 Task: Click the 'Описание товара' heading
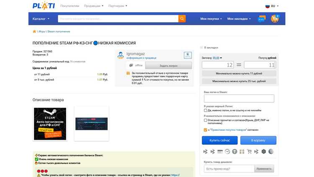[48, 100]
